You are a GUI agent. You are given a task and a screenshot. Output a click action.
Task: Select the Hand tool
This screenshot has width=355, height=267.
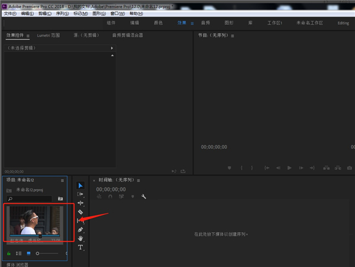80,239
